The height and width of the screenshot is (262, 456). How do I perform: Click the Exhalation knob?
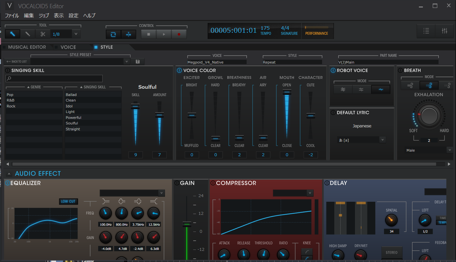(429, 115)
